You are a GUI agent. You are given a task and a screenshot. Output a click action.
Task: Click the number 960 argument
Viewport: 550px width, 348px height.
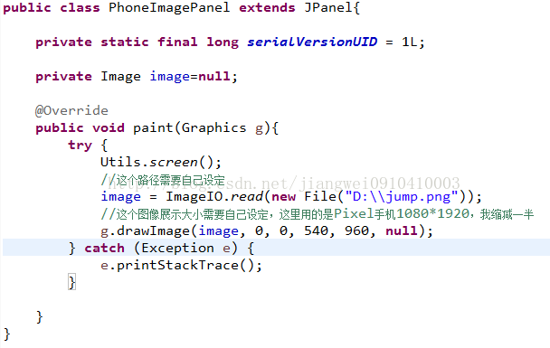tap(356, 230)
